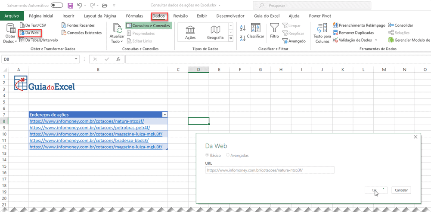431x212 pixels.
Task: Open the Endereços de ações filter dropdown
Action: pyautogui.click(x=164, y=115)
